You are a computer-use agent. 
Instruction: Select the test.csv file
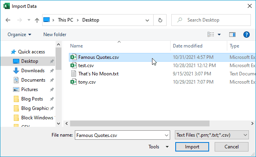click(86, 66)
